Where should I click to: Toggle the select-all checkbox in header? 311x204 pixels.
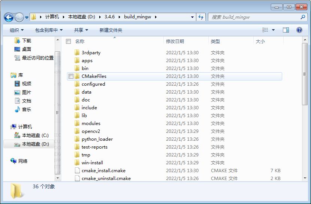pos(68,42)
